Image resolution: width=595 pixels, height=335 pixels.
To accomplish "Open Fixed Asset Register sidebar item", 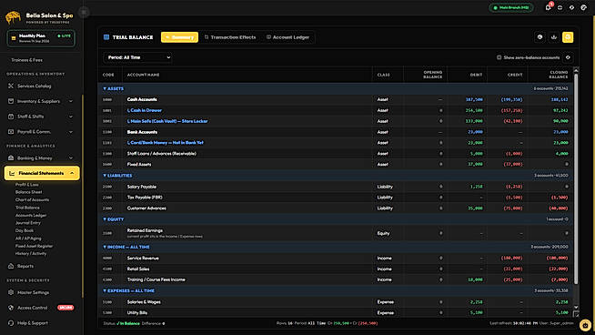I will coord(35,246).
